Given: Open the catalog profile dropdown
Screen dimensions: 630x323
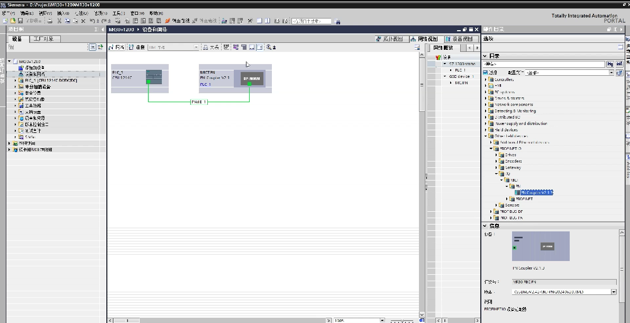Looking at the screenshot, I should [611, 73].
